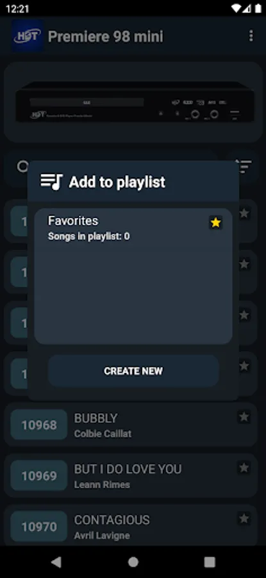This screenshot has width=266, height=578.
Task: Tap the Android back navigation button
Action: coord(56,562)
